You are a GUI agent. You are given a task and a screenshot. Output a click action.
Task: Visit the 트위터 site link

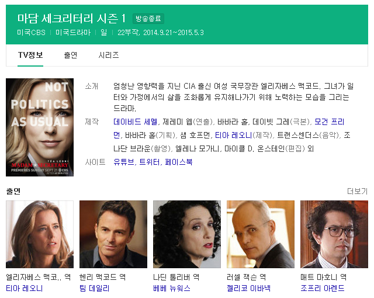(x=150, y=162)
